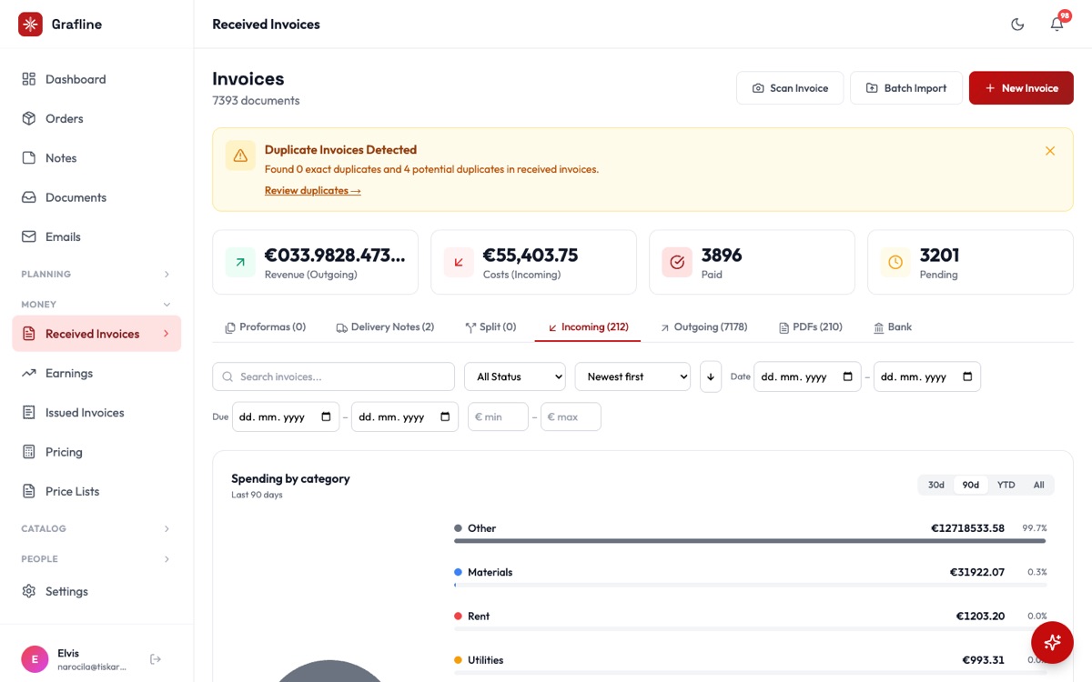
Task: Create a New Invoice
Action: pyautogui.click(x=1021, y=88)
